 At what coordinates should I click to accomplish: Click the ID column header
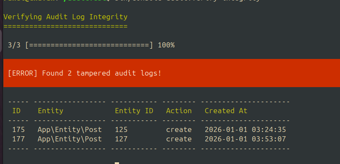point(16,111)
